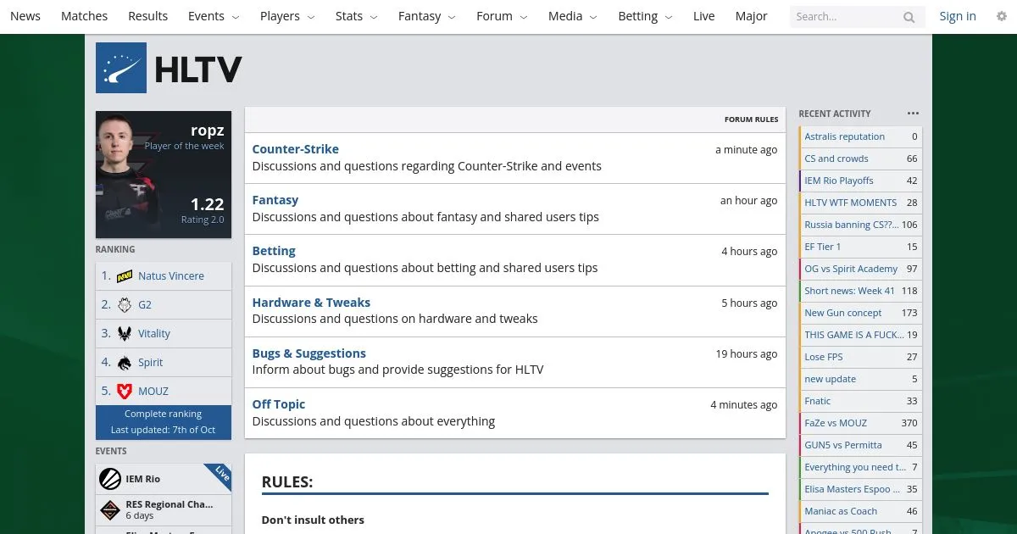
Task: Expand the Events dropdown menu
Action: (x=214, y=16)
